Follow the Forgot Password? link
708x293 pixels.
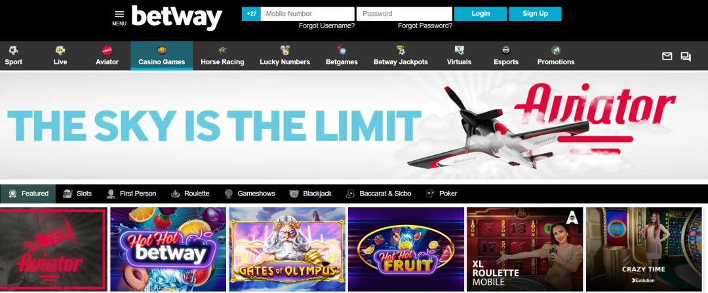click(425, 26)
